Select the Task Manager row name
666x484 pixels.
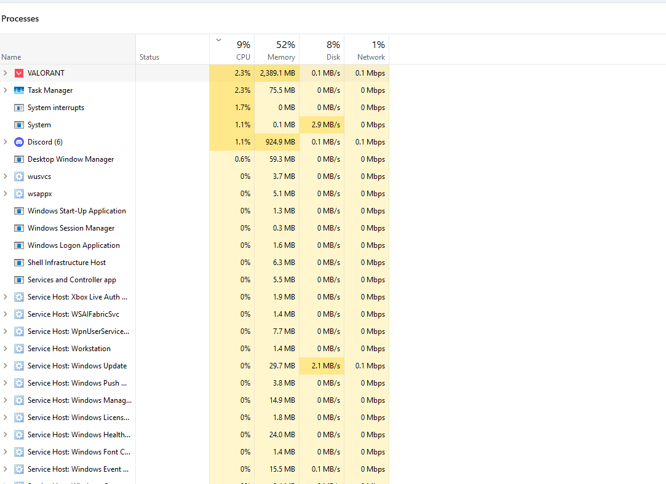tap(50, 90)
